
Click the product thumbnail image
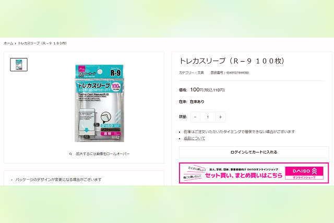19,65
